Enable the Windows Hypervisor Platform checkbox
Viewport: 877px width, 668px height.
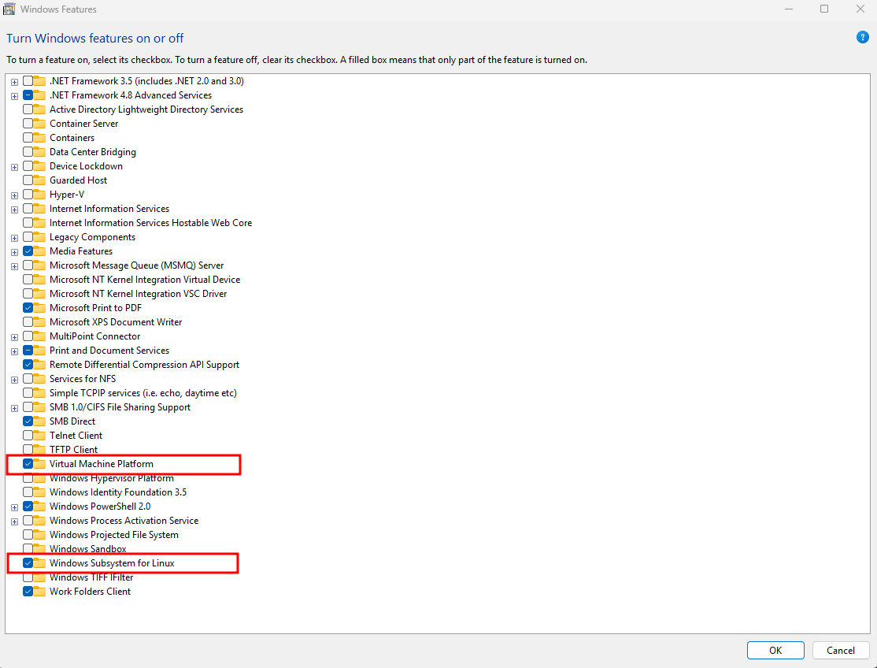coord(28,478)
